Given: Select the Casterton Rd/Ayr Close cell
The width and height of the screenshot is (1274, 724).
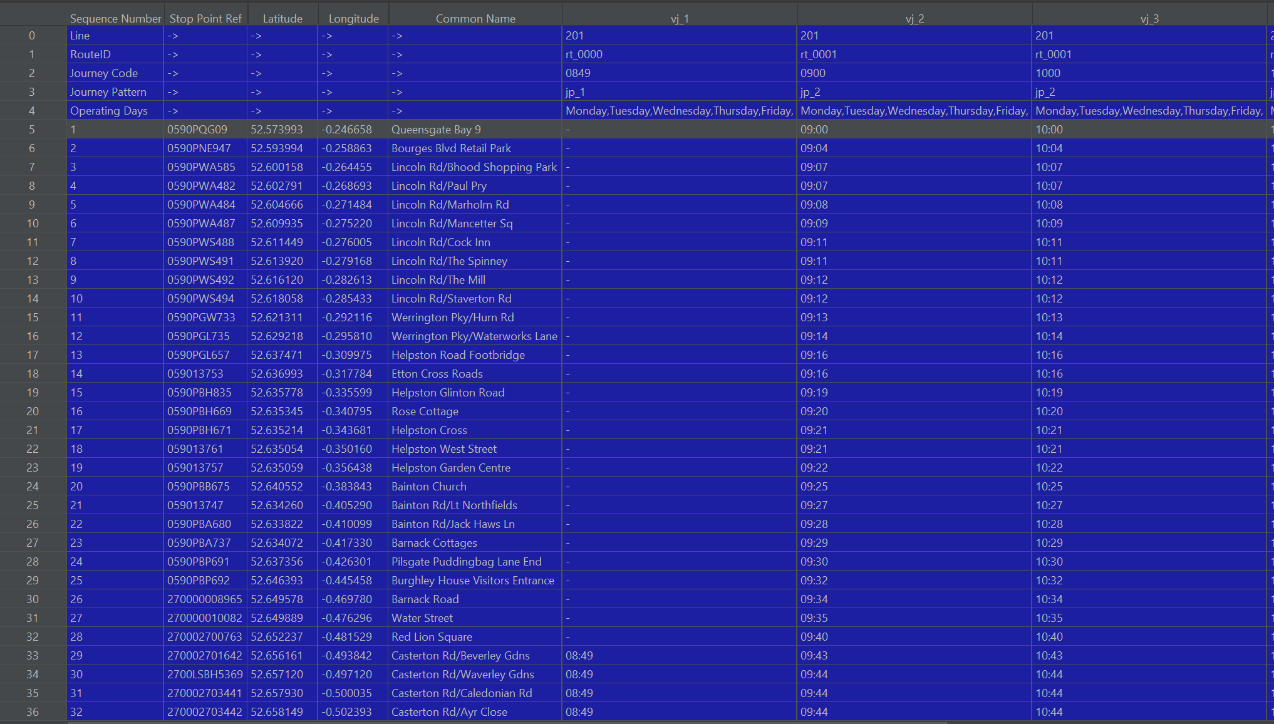Looking at the screenshot, I should click(475, 712).
